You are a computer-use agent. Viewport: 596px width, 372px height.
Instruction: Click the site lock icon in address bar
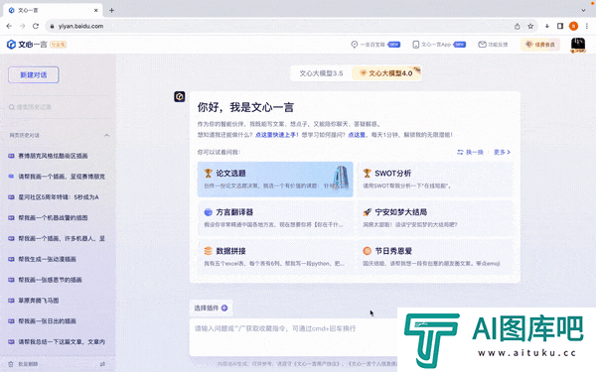(x=52, y=26)
